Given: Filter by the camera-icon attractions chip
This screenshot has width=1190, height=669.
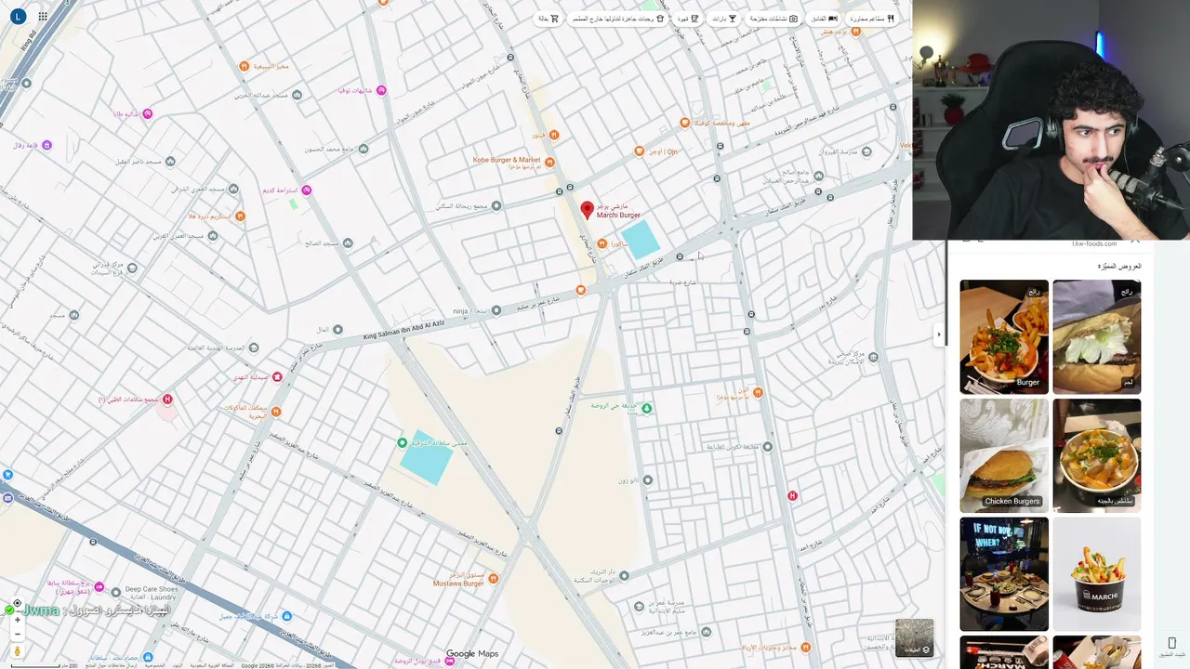Looking at the screenshot, I should [x=774, y=19].
